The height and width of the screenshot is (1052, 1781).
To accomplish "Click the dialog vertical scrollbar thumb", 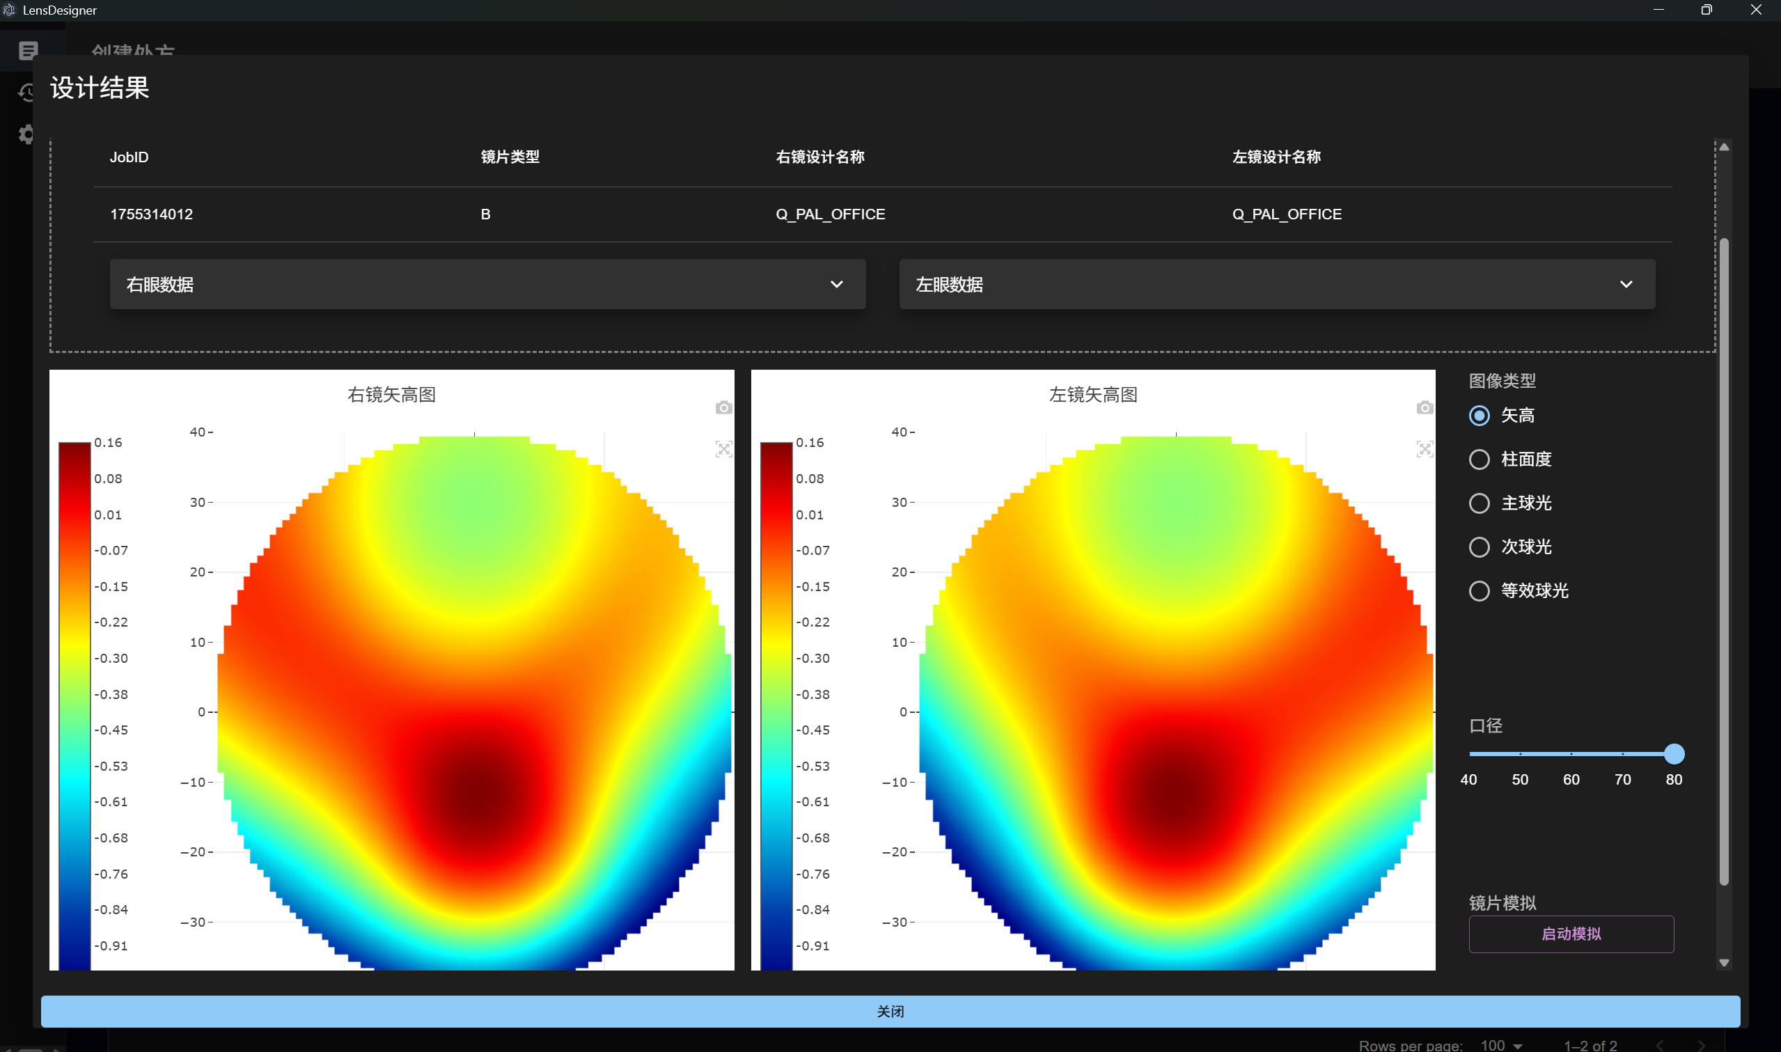I will coord(1725,561).
